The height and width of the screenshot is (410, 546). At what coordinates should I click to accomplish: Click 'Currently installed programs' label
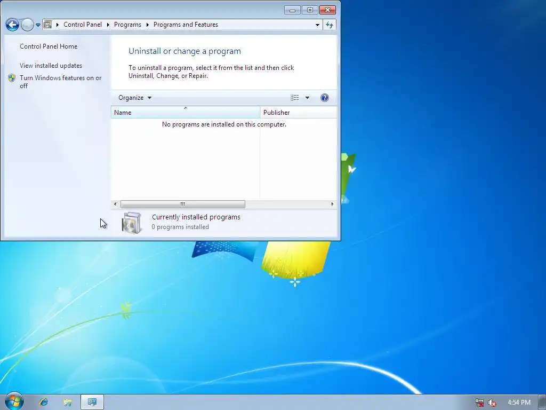click(x=196, y=217)
